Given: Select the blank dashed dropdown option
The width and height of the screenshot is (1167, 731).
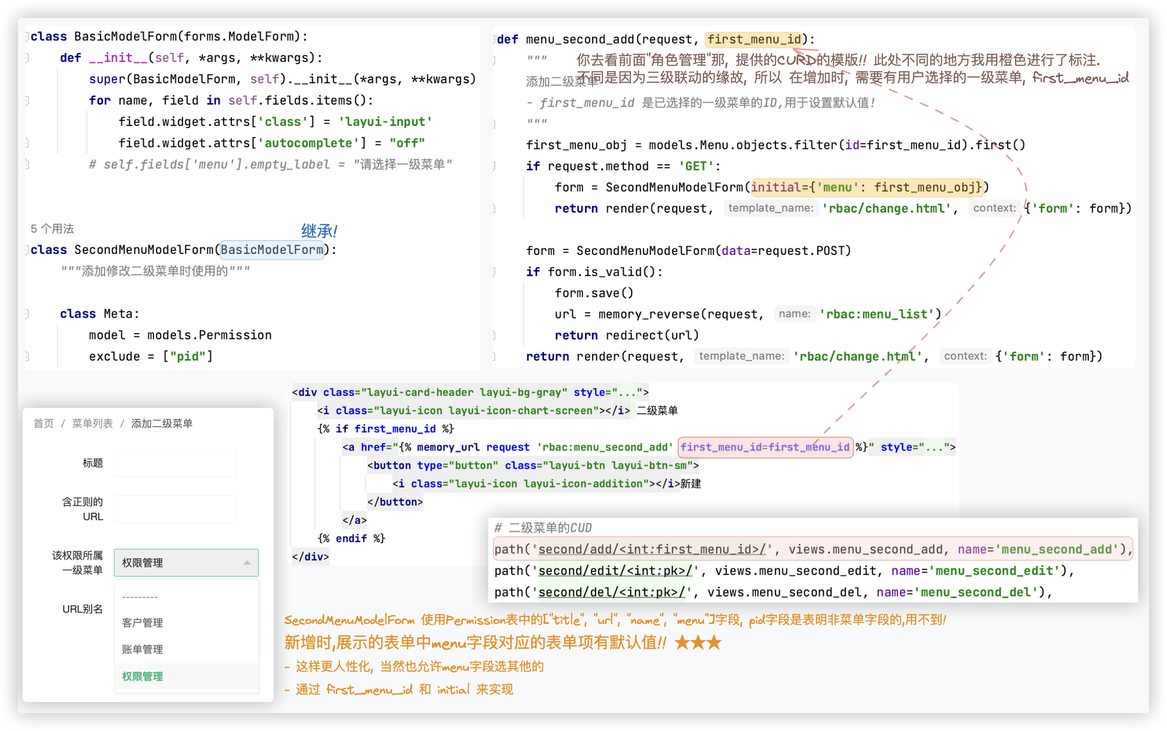Looking at the screenshot, I should click(x=140, y=597).
